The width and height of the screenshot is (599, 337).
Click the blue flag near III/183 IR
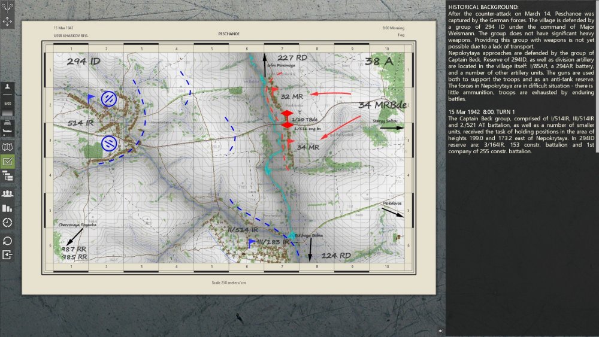[x=252, y=244]
